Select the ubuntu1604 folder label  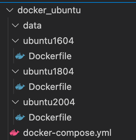48,41
